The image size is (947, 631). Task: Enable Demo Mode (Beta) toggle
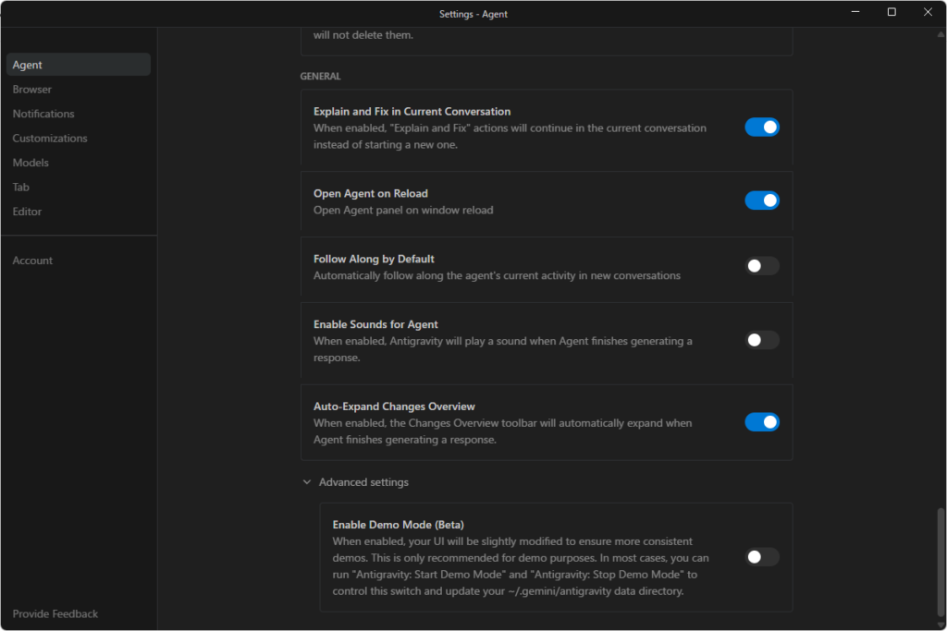[x=762, y=557]
